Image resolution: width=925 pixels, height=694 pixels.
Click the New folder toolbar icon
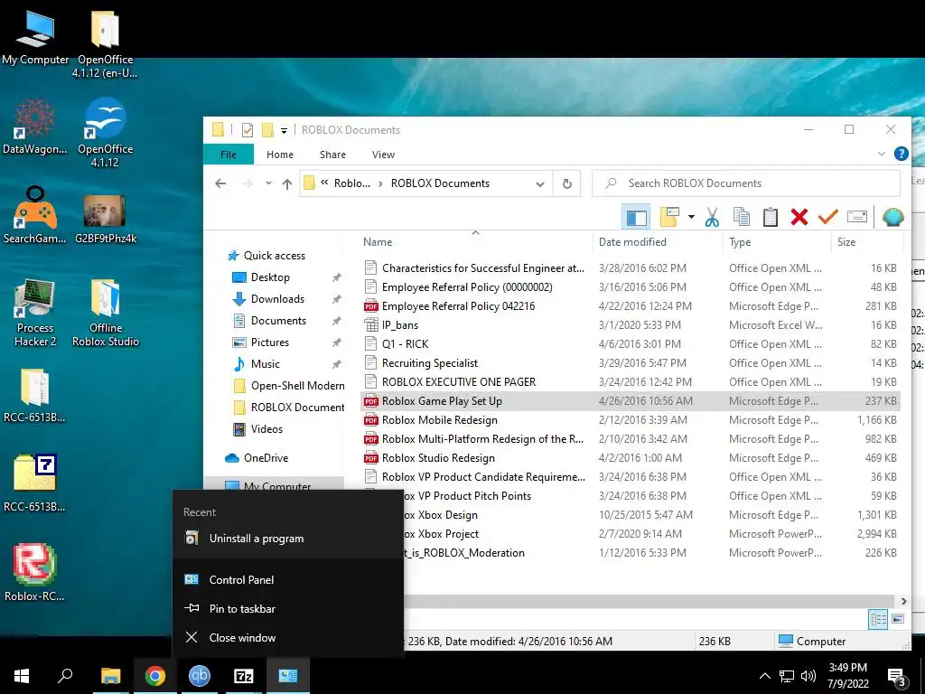[x=669, y=217]
